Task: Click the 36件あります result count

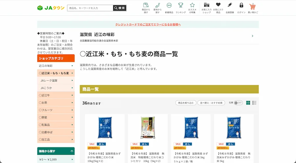Action: (91, 103)
